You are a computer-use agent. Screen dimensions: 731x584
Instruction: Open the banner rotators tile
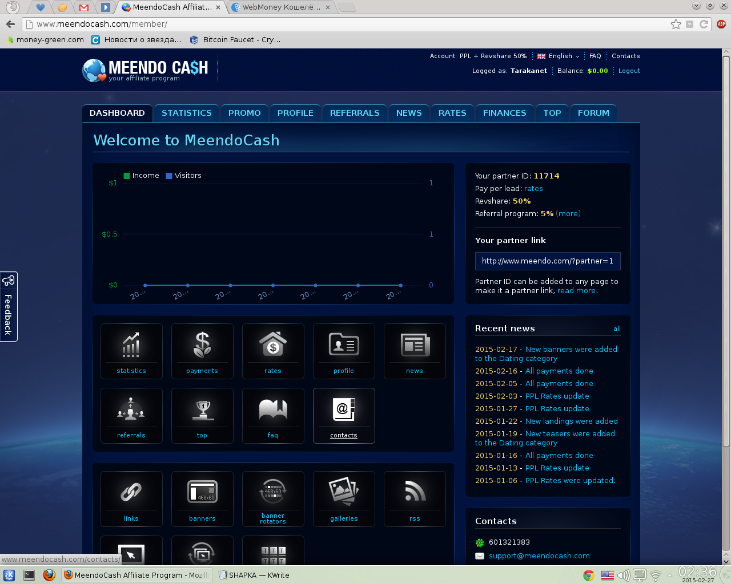click(273, 499)
